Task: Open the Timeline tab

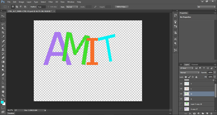Action: pos(11,113)
